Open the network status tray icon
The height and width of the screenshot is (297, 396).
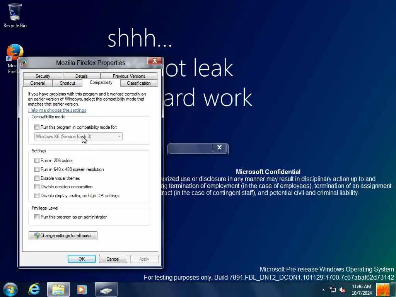click(333, 290)
